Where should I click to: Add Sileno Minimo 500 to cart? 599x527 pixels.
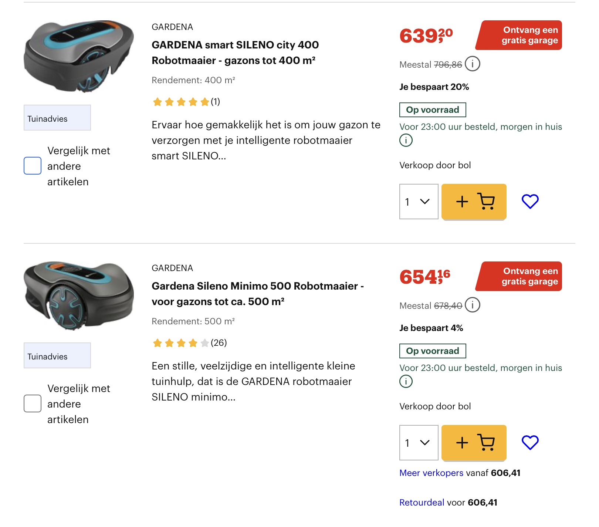tap(474, 443)
